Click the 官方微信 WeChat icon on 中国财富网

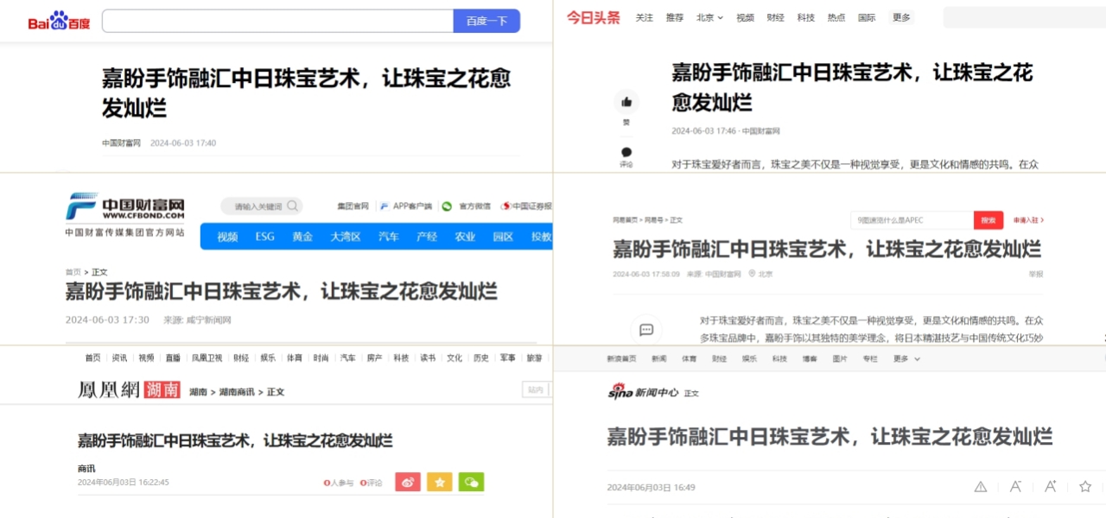tap(446, 206)
